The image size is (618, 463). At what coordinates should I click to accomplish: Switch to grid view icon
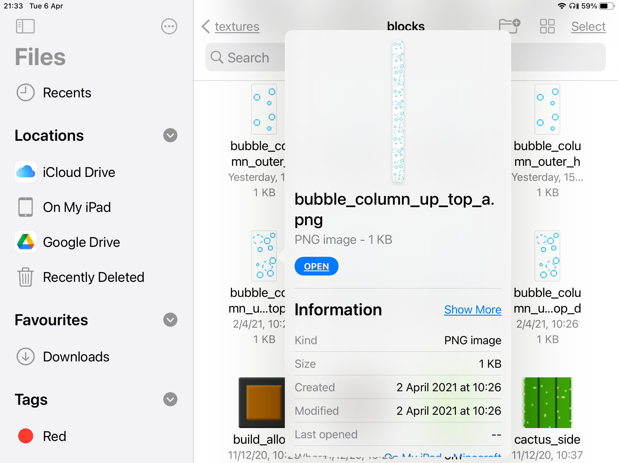pos(547,26)
